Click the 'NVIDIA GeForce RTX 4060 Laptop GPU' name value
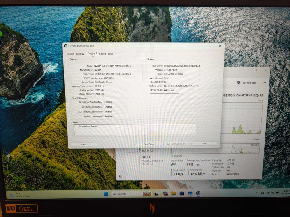Viewport: 290px width, 217px height. [x=113, y=66]
